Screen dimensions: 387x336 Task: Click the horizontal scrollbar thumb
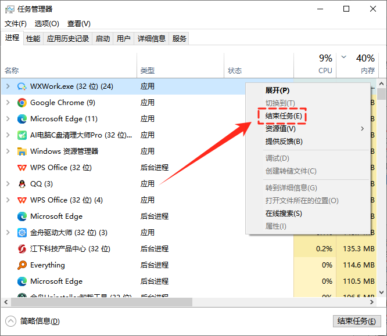[102, 302]
